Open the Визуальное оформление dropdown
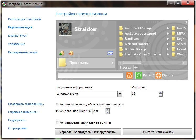The image size is (196, 140). (x=119, y=94)
